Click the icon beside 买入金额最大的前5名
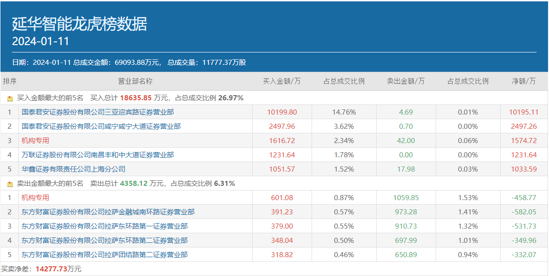The width and height of the screenshot is (549, 276). pyautogui.click(x=10, y=98)
